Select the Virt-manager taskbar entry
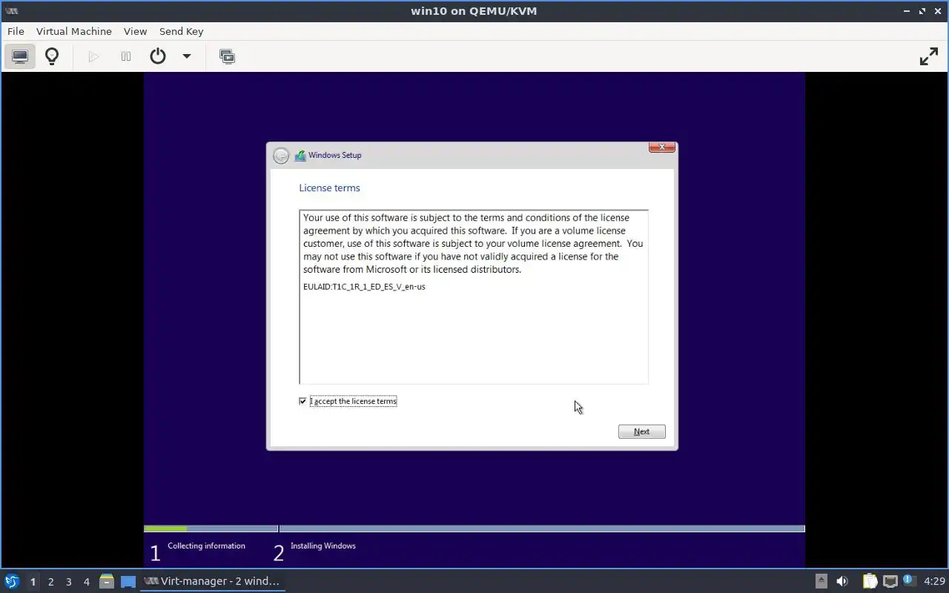The height and width of the screenshot is (593, 949). point(213,581)
